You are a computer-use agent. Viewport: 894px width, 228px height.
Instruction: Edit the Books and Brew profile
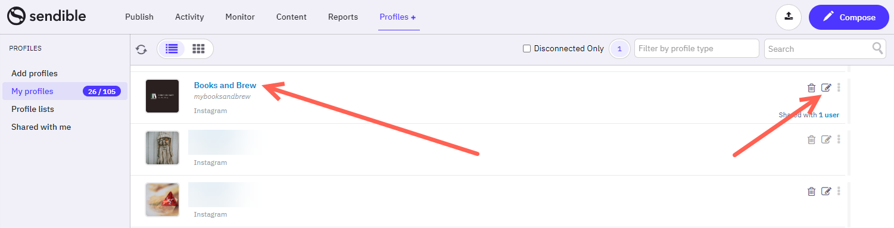point(826,88)
